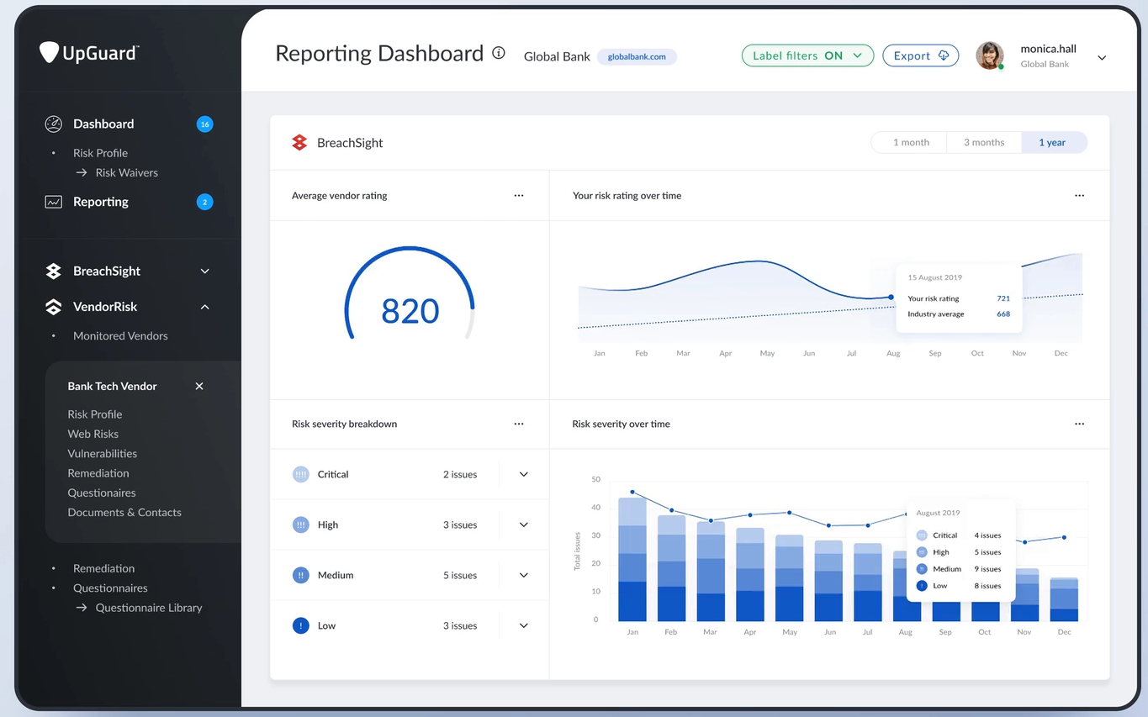The width and height of the screenshot is (1148, 717).
Task: Click the Dashboard gauge icon
Action: click(53, 124)
